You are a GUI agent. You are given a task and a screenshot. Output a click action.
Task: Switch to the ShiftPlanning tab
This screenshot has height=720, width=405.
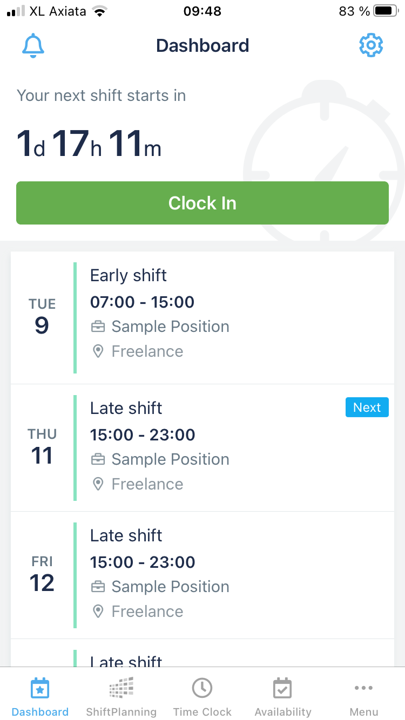(121, 697)
